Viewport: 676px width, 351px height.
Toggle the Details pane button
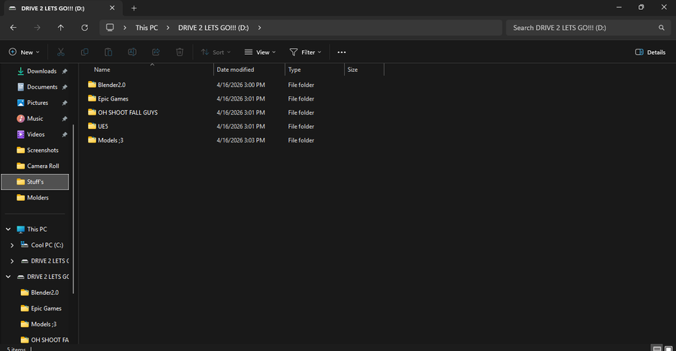pyautogui.click(x=650, y=52)
